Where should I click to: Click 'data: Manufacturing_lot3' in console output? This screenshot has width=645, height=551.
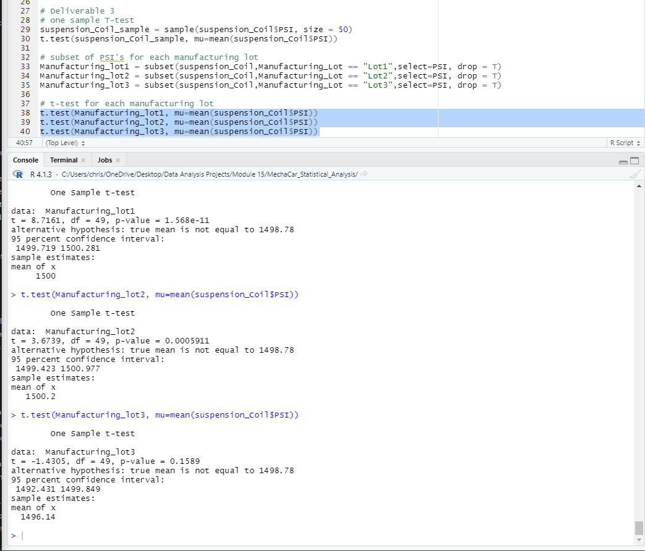(73, 452)
